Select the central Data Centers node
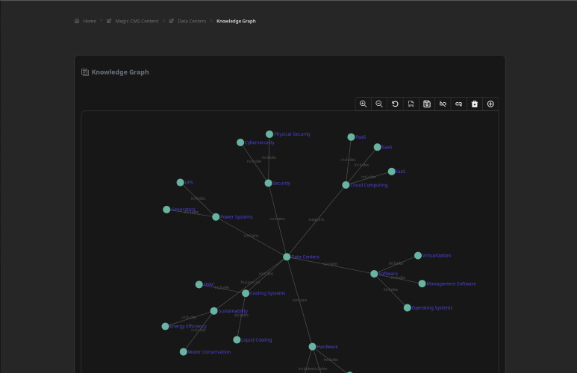 tap(287, 257)
